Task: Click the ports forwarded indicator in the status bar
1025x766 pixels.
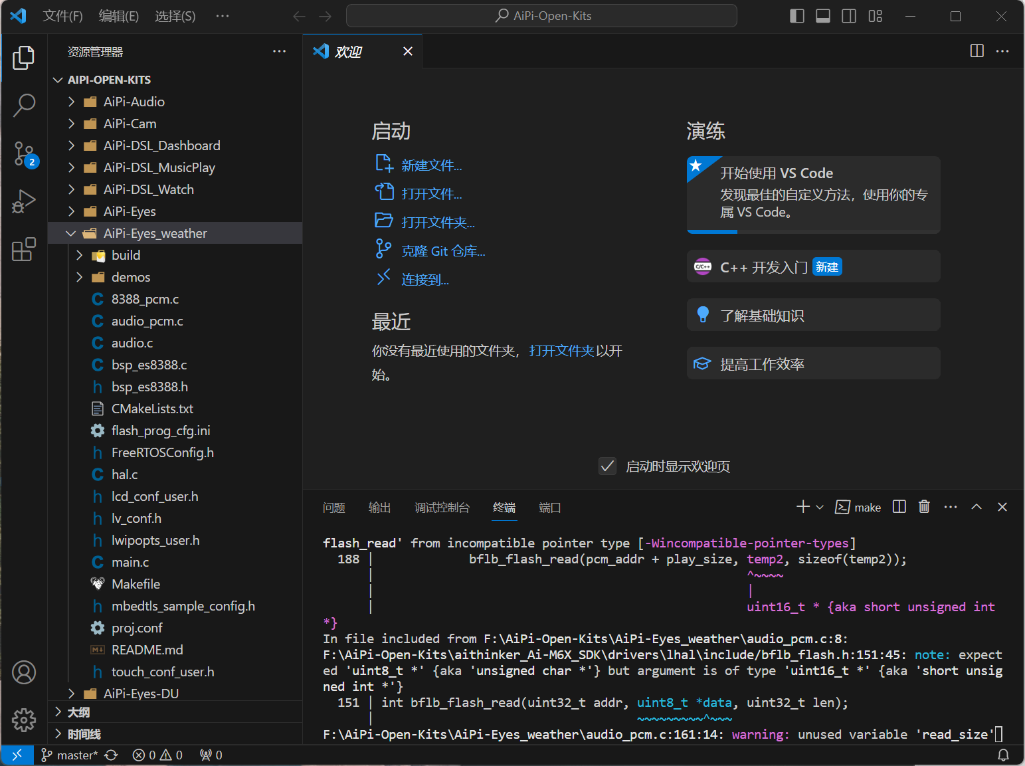Action: click(211, 755)
